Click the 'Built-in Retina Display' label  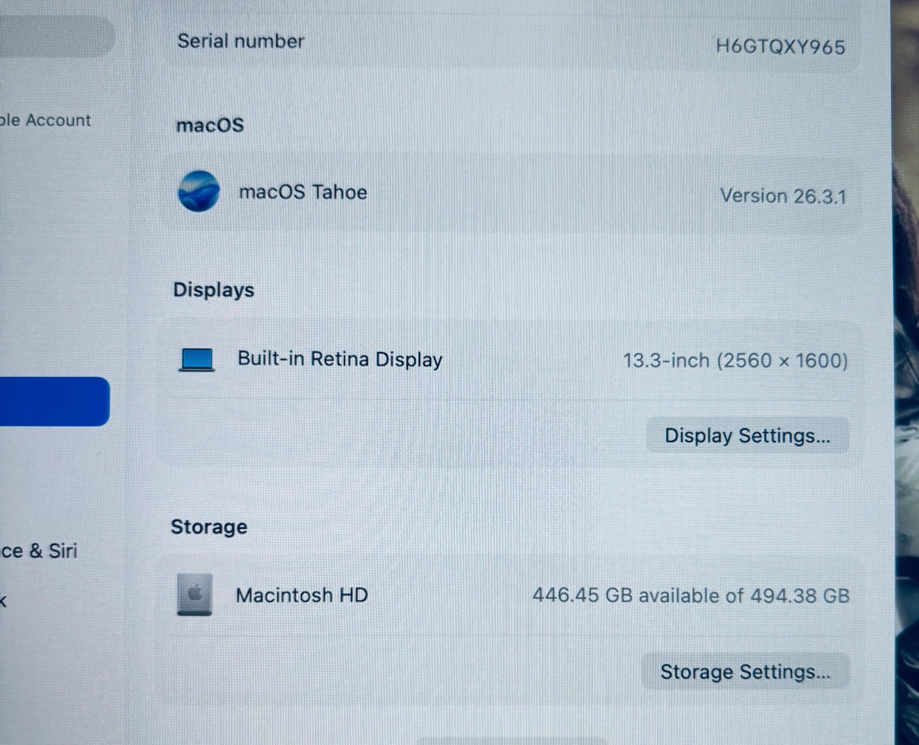point(340,359)
